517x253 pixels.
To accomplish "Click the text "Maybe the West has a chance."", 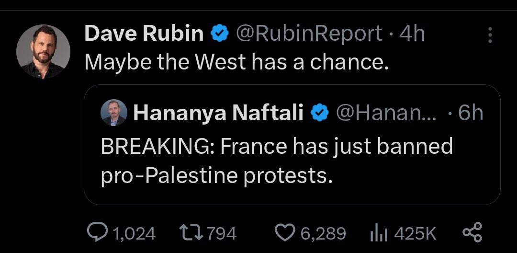I will pyautogui.click(x=236, y=62).
